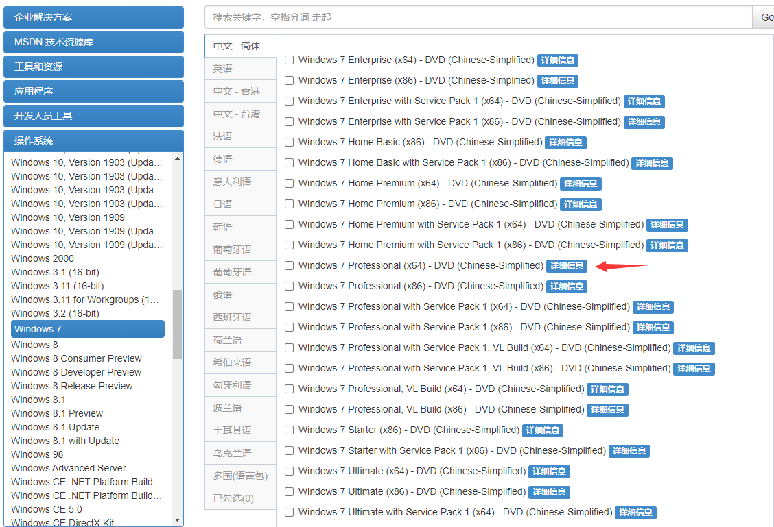Select Windows 7 Home Basic (x86) checkbox
This screenshot has height=527, width=774.
[x=289, y=142]
